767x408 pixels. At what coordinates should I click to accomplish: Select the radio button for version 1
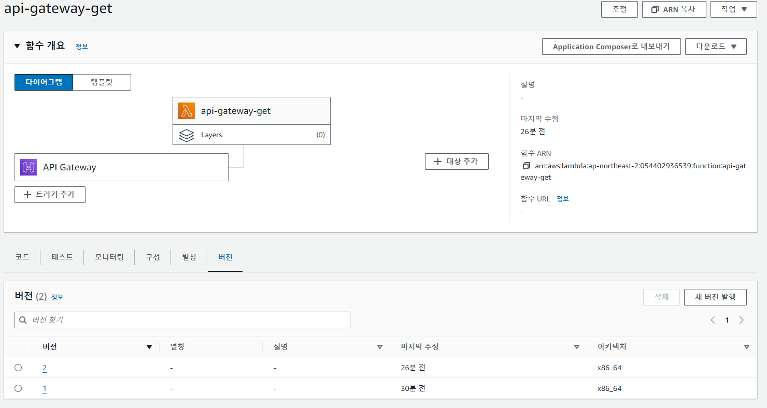pos(18,388)
